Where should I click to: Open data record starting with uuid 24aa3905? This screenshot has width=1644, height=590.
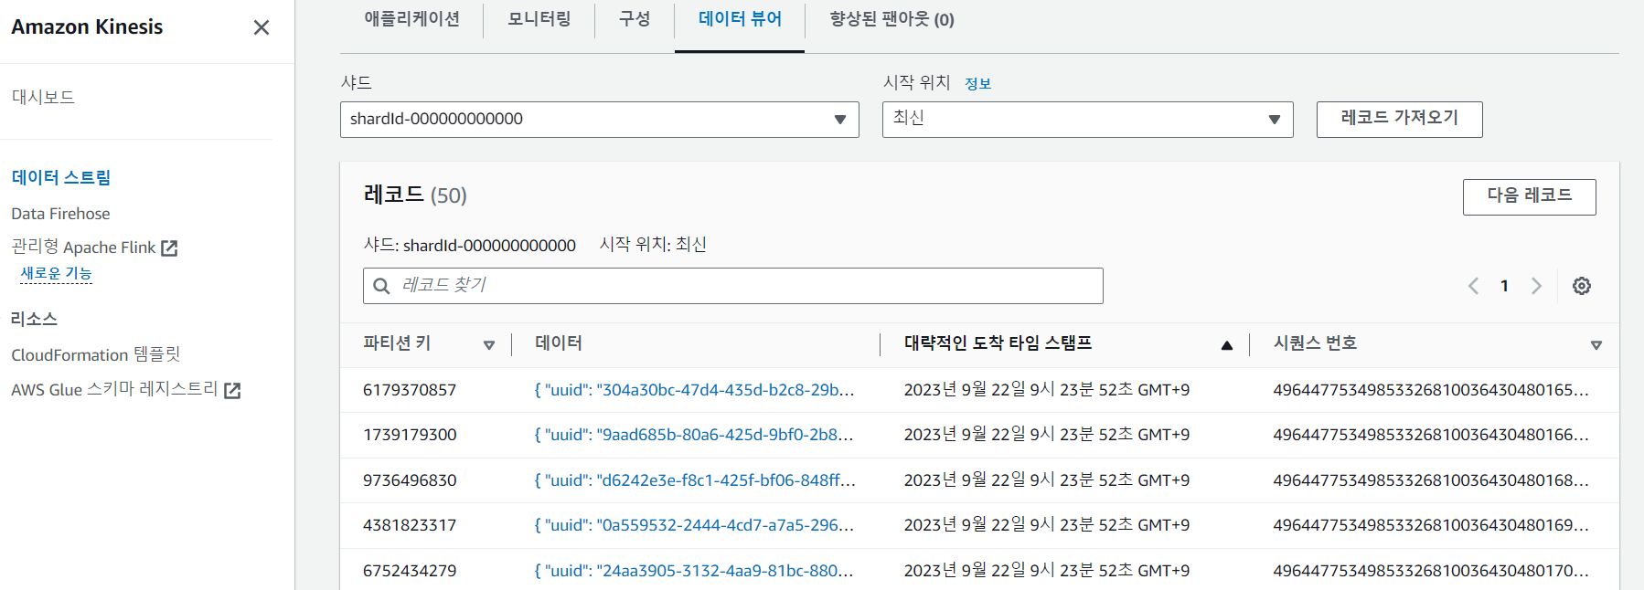click(x=694, y=571)
